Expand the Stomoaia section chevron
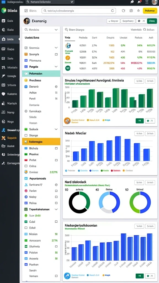Image resolution: width=159 pixels, height=283 pixels. 56,48
